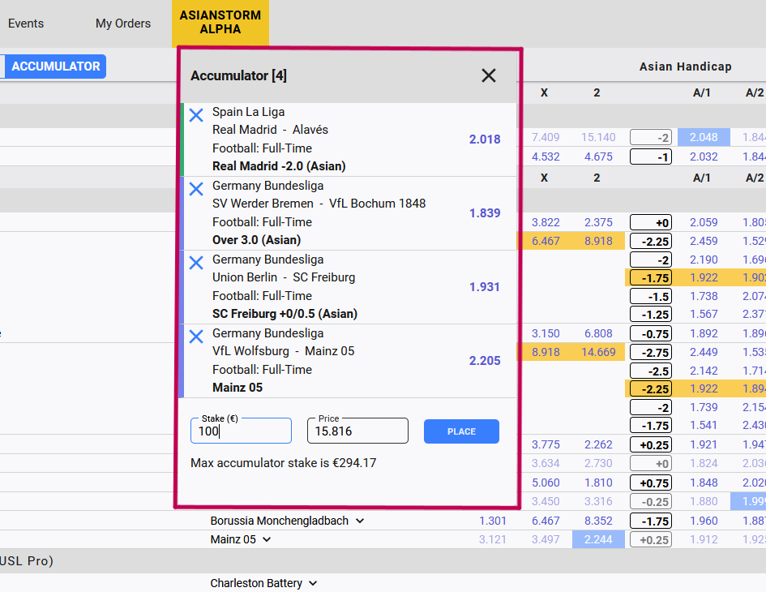
Task: Remove the Werder Bremen - VfL Bochum selection
Action: [x=196, y=189]
